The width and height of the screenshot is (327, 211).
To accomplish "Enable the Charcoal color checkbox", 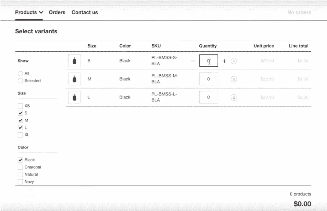I will pos(20,167).
